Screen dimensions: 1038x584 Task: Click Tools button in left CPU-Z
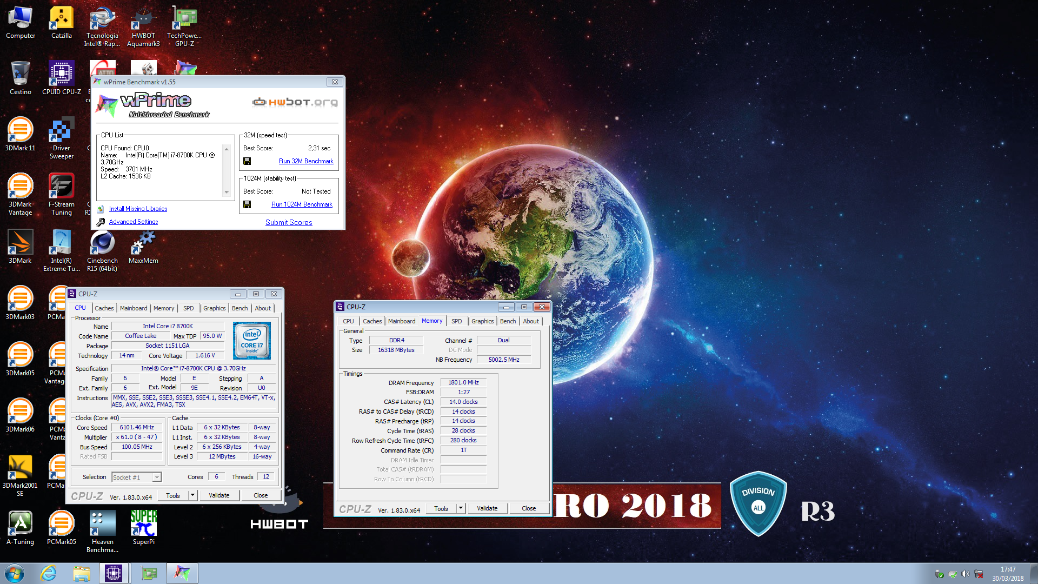coord(173,495)
